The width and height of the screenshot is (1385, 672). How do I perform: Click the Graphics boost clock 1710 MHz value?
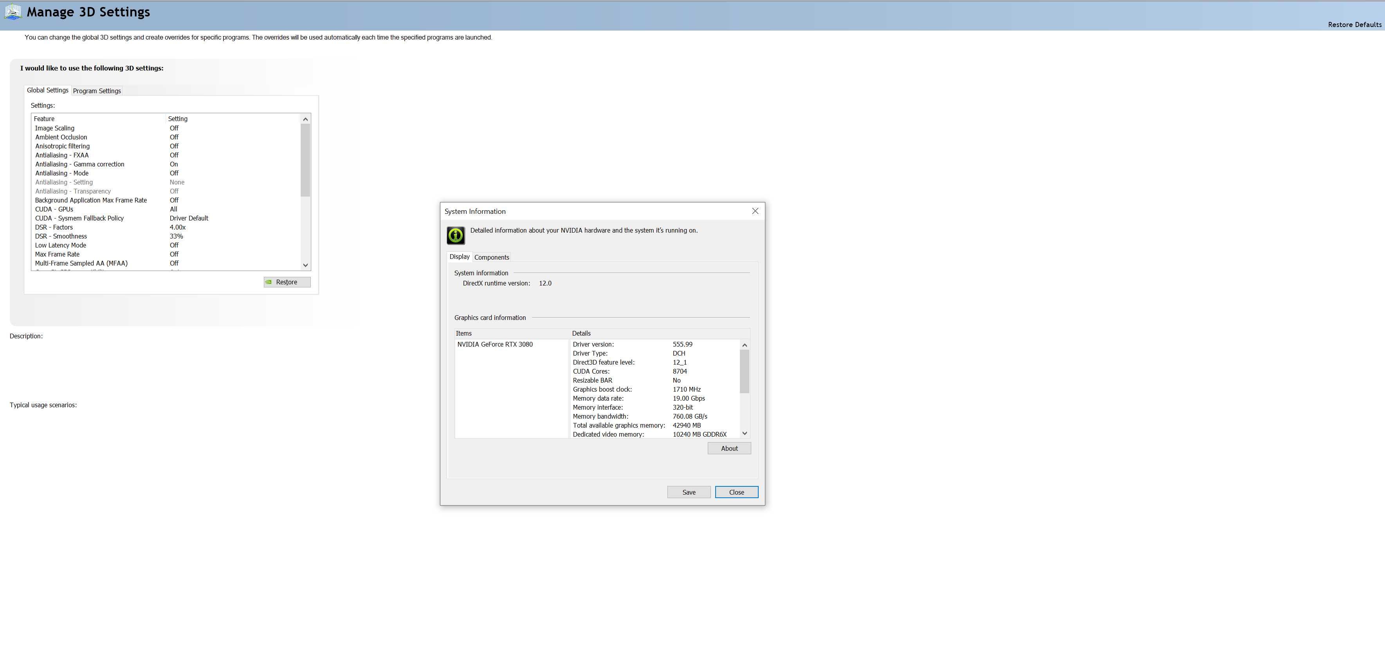[x=687, y=390]
